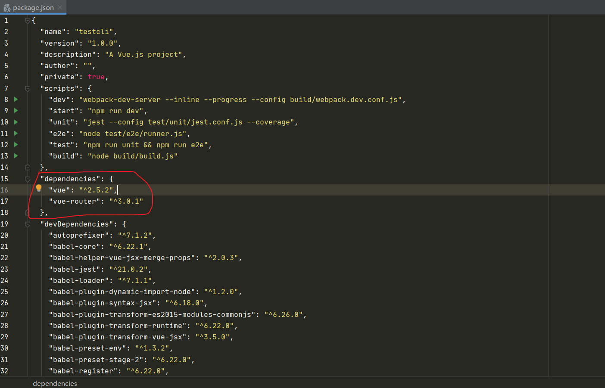Run the test script gutter arrow

pyautogui.click(x=16, y=145)
